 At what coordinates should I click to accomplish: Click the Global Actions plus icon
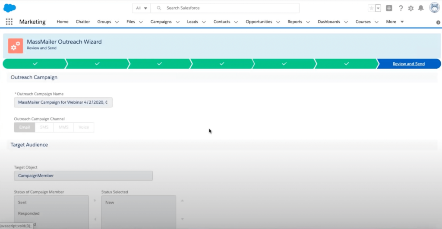[389, 8]
